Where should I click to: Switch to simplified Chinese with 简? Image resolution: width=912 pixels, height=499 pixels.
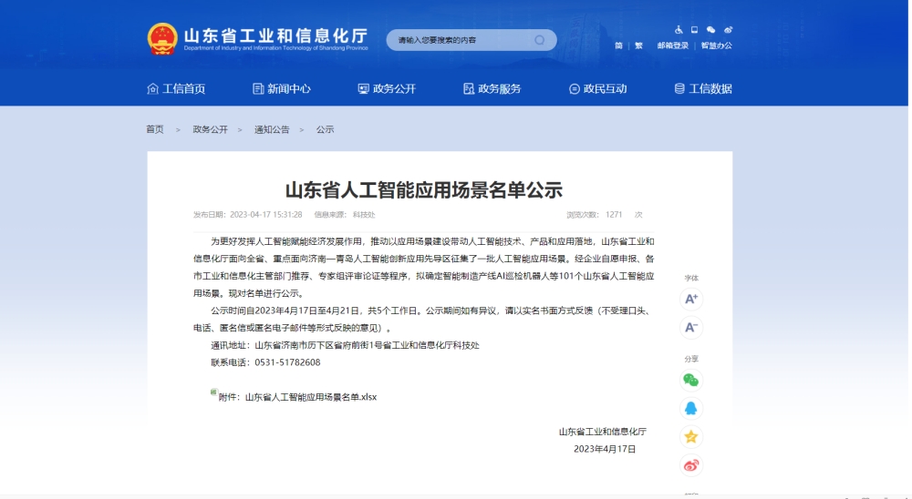[x=619, y=46]
